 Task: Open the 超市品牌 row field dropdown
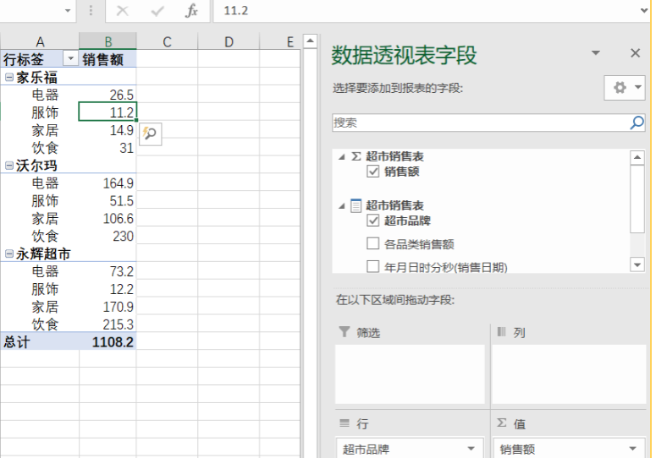coord(471,449)
